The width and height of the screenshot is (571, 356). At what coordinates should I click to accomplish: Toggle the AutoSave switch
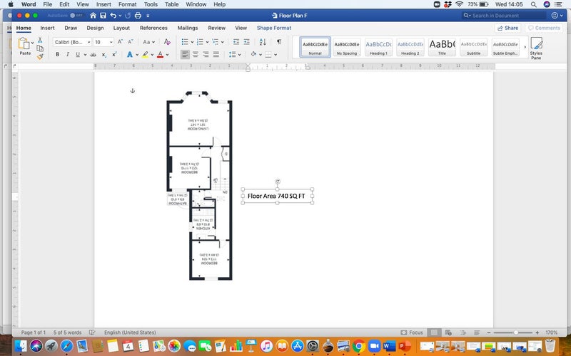click(76, 16)
